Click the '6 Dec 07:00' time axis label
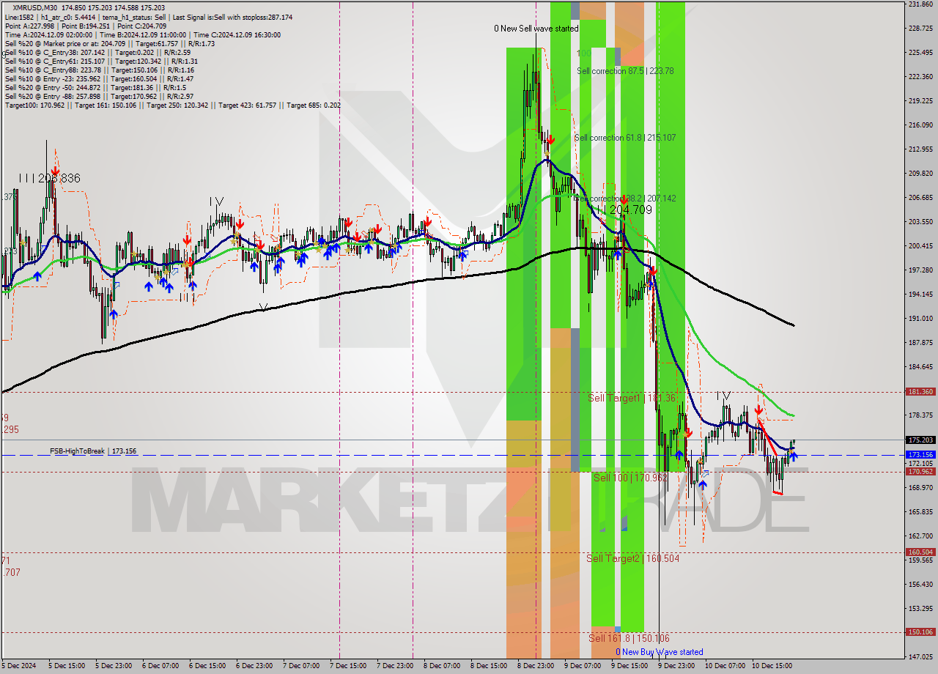This screenshot has width=938, height=674. (x=160, y=666)
